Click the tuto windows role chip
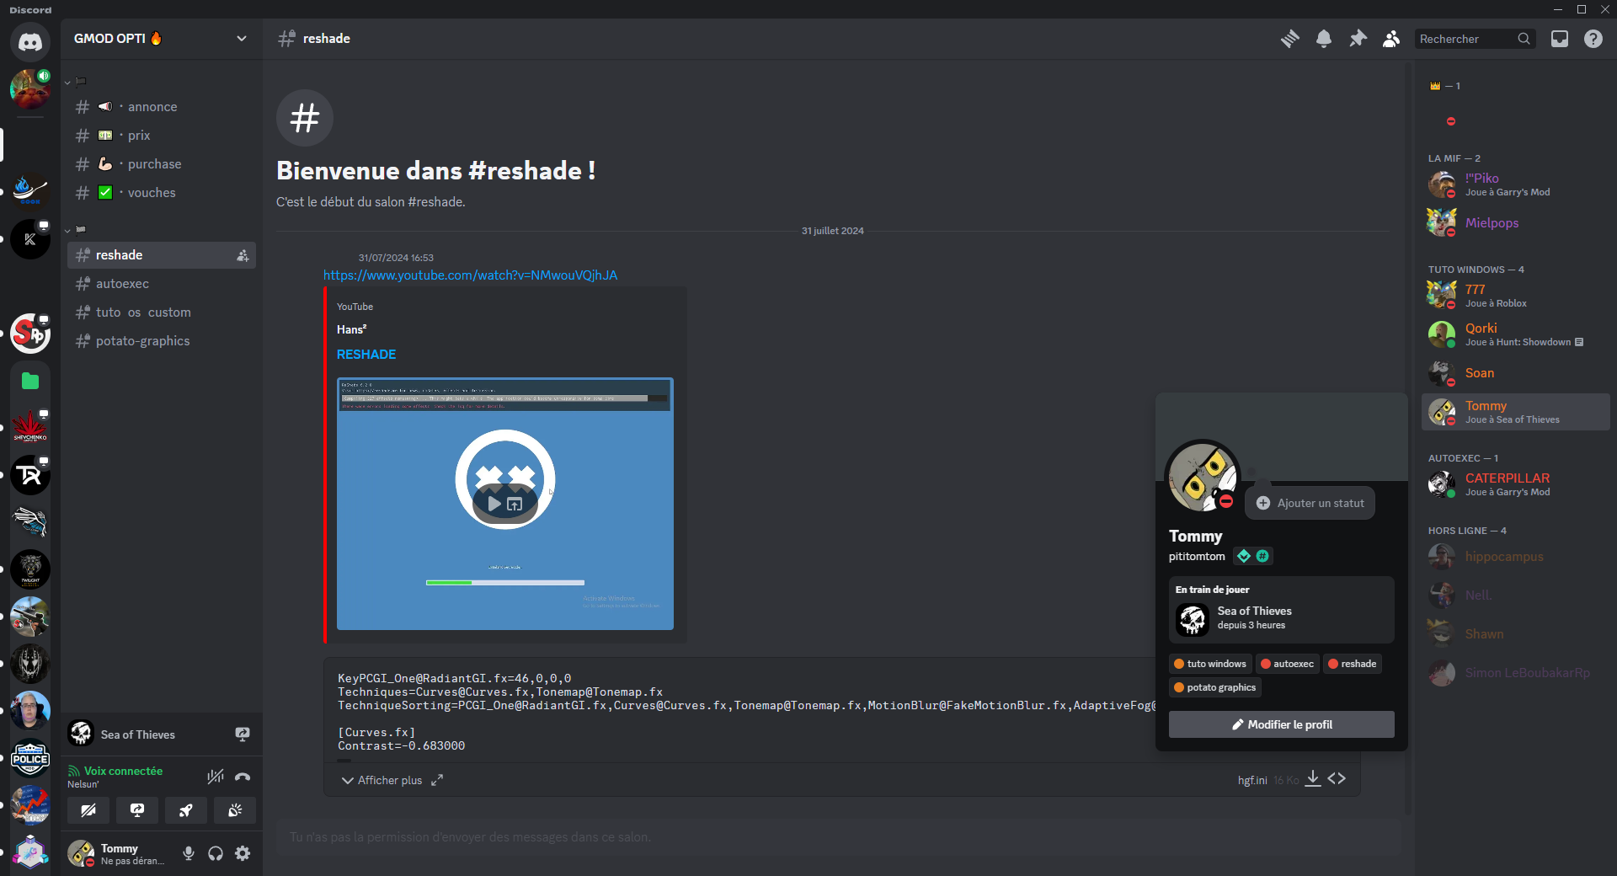The height and width of the screenshot is (876, 1617). click(1210, 664)
